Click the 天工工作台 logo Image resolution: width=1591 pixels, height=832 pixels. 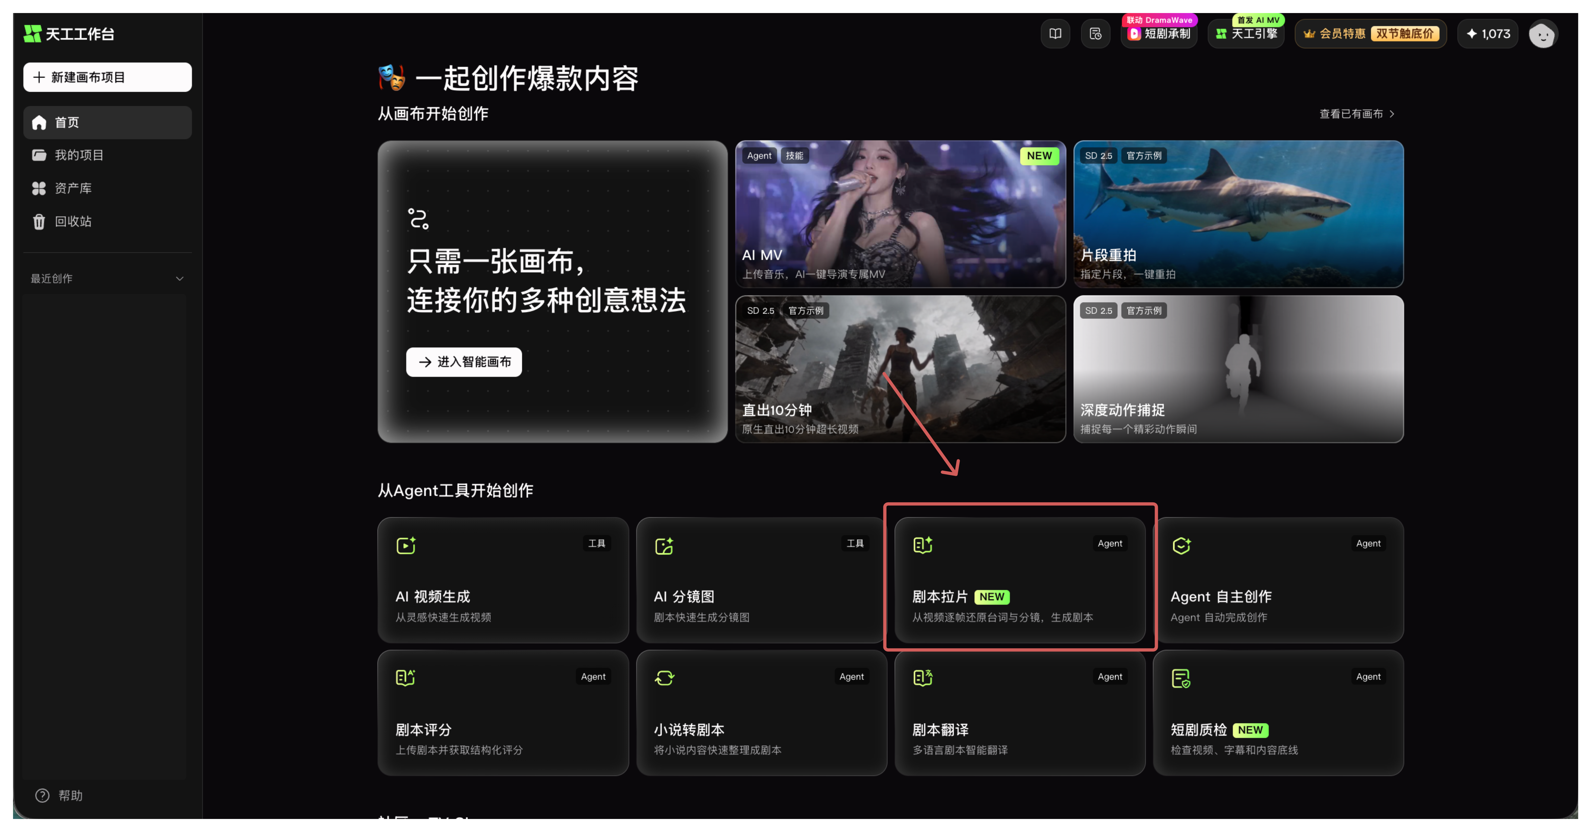69,34
